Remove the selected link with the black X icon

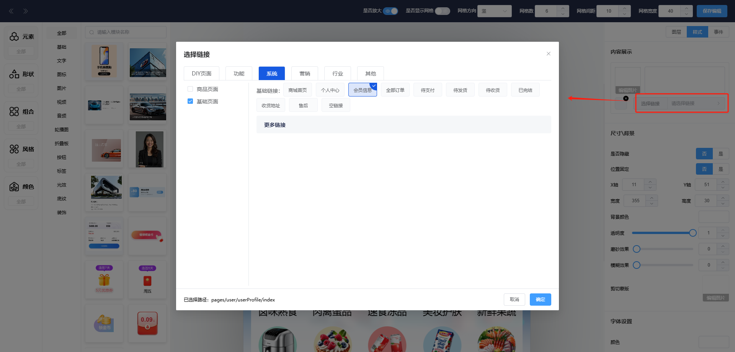626,98
